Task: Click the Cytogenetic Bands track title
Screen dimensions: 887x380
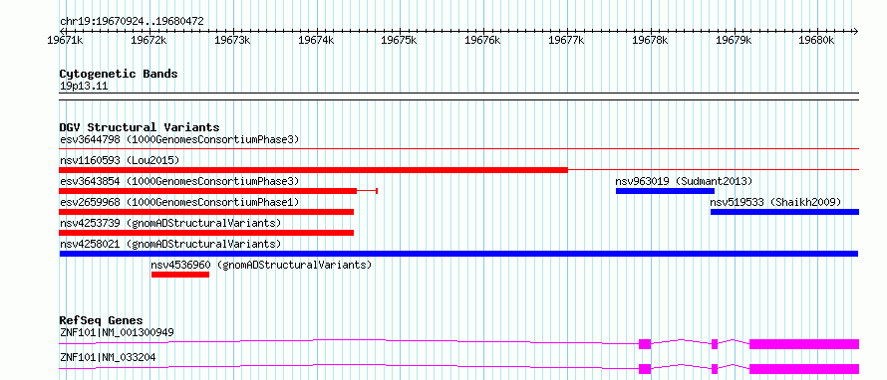Action: point(119,74)
